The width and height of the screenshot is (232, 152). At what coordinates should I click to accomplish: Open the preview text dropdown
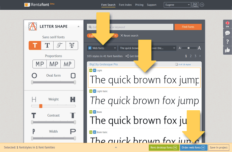(x=147, y=48)
